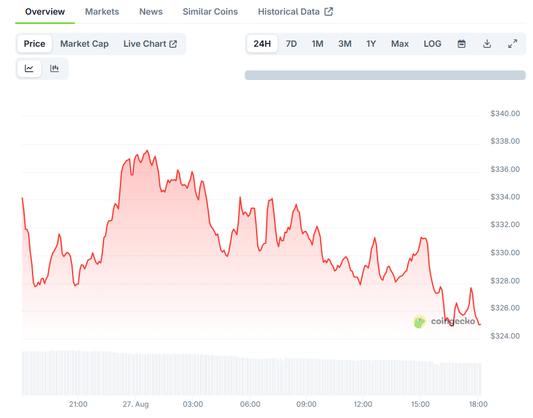Click the $328.00 price axis label
This screenshot has width=533, height=418.
click(505, 281)
